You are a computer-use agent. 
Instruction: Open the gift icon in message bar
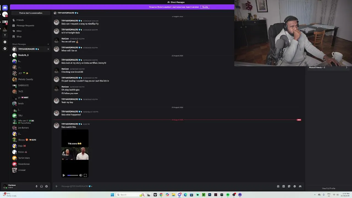(x=278, y=186)
